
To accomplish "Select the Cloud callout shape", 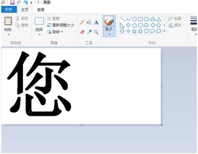I will 159,31.
